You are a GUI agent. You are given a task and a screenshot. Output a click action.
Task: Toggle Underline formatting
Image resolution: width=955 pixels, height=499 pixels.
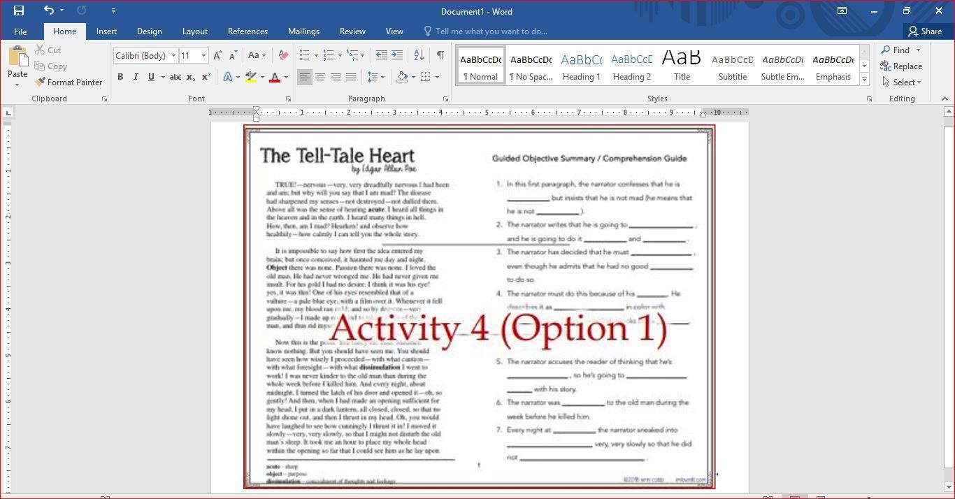point(151,77)
